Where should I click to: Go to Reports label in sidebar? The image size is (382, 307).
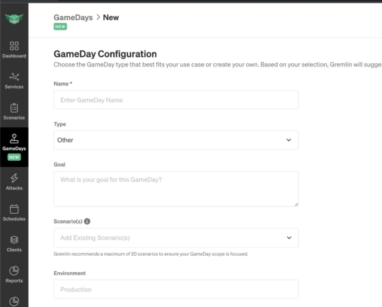[14, 281]
